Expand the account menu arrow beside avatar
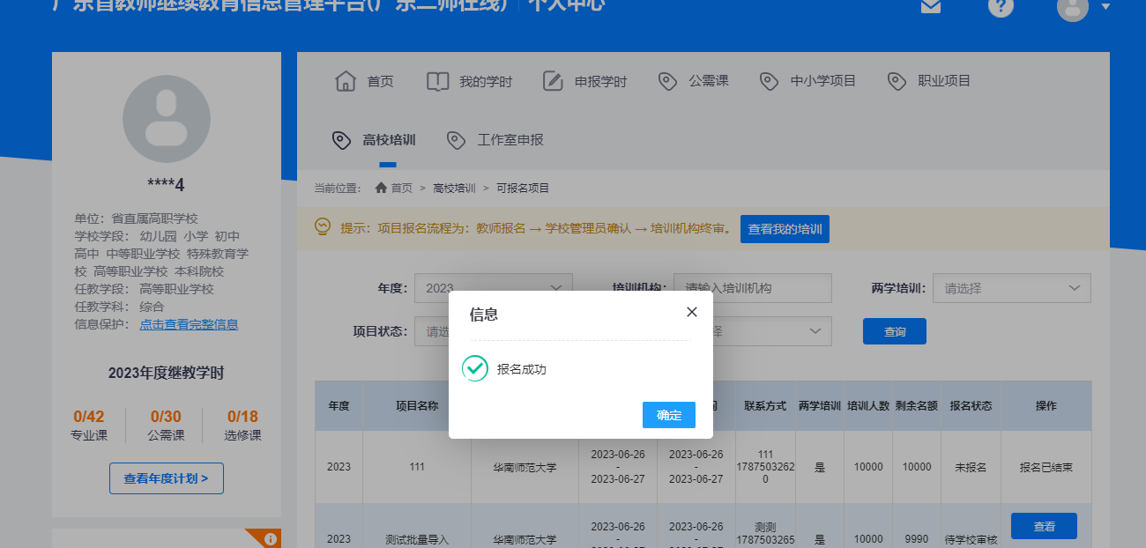1146x548 pixels. [x=1105, y=8]
